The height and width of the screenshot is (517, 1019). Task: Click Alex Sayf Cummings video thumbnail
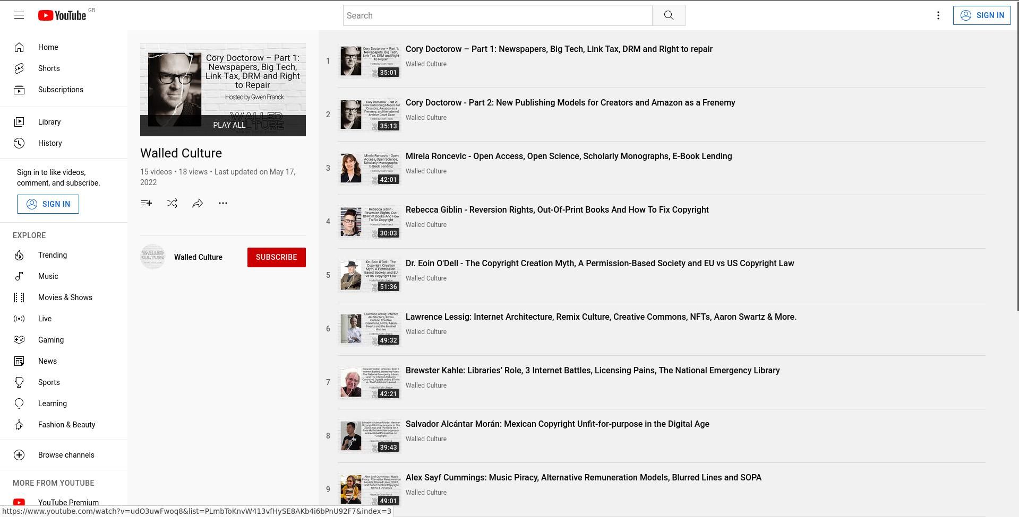pos(370,489)
